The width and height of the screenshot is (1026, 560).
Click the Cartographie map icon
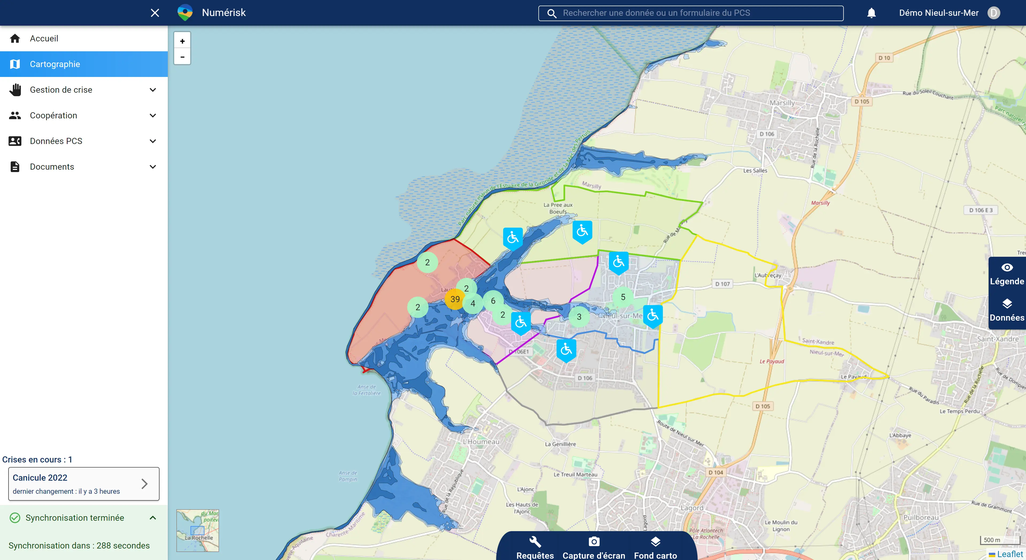(x=15, y=64)
